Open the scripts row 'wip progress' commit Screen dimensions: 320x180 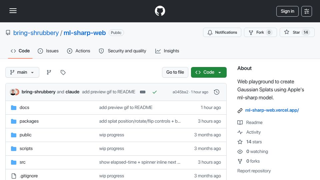[112, 149]
